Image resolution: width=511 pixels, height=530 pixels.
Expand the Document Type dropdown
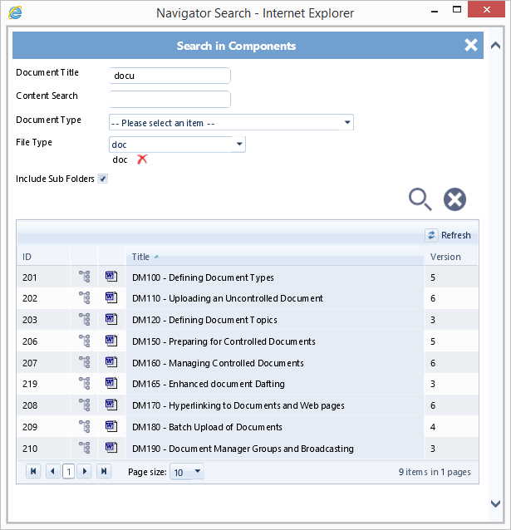pyautogui.click(x=347, y=122)
